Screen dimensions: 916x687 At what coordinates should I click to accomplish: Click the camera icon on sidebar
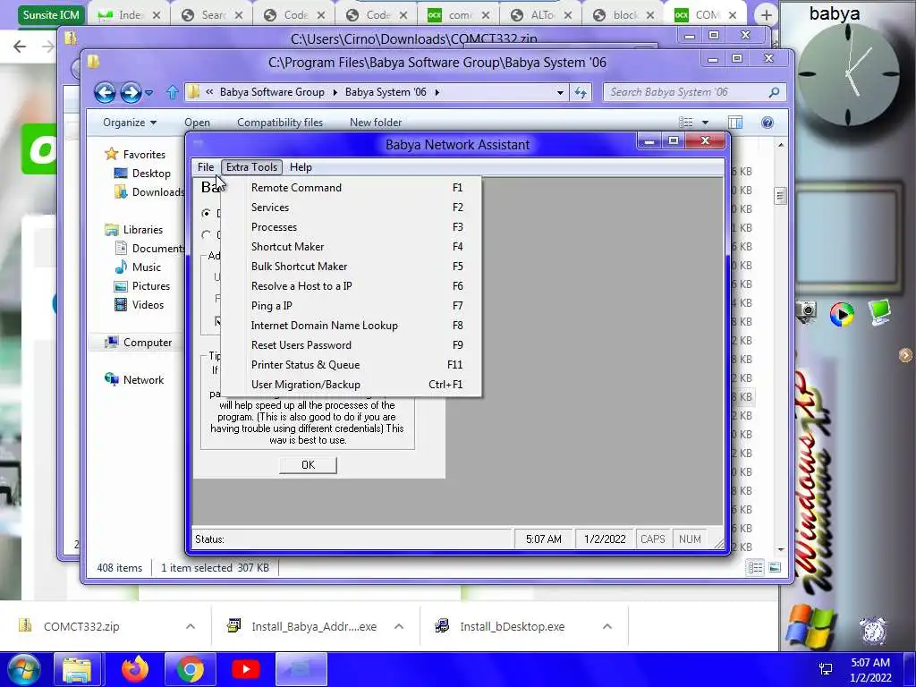(807, 310)
